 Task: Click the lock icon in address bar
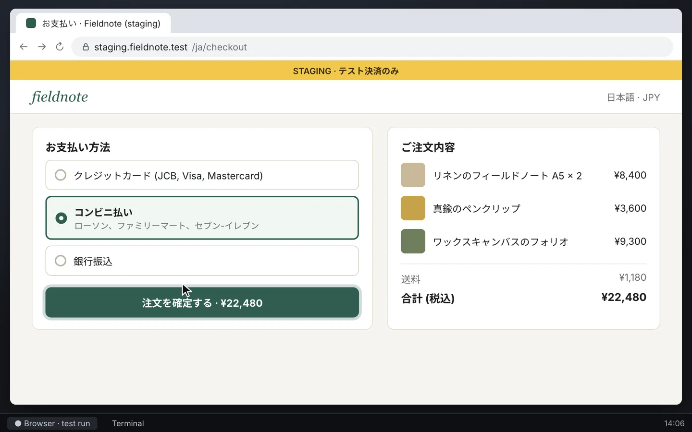pyautogui.click(x=86, y=47)
